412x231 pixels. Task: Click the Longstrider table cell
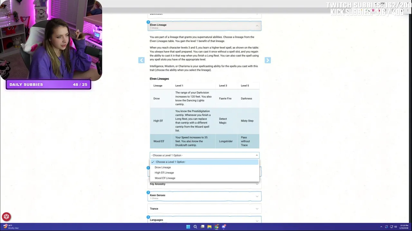226,141
